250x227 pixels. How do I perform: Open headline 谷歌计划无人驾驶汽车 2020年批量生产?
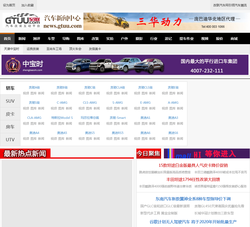point(193,222)
